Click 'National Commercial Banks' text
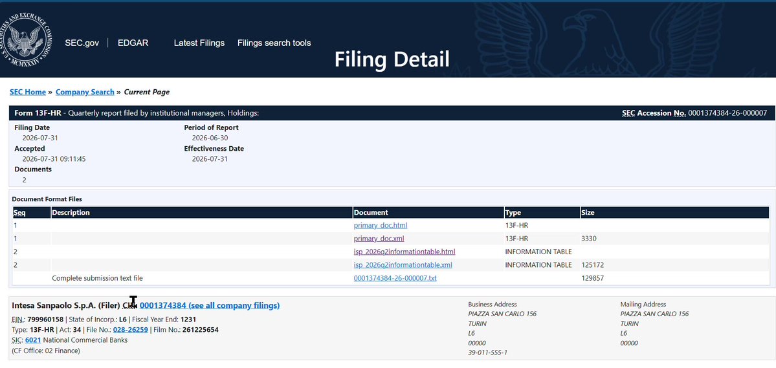Viewport: 776px width, 368px height. 85,340
